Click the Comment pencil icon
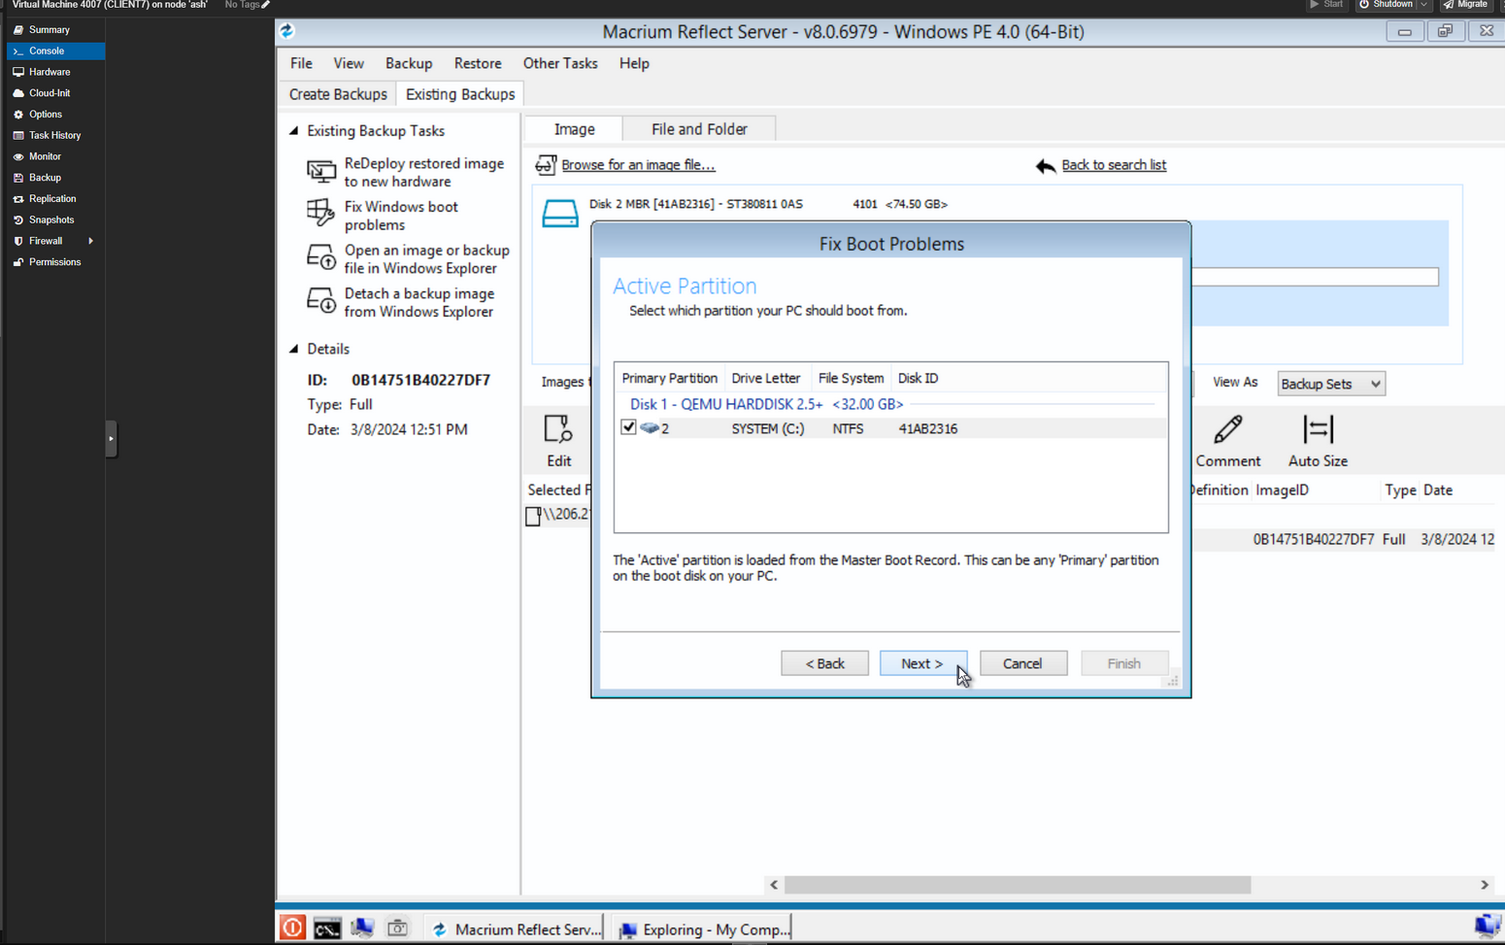This screenshot has height=945, width=1505. (x=1228, y=429)
